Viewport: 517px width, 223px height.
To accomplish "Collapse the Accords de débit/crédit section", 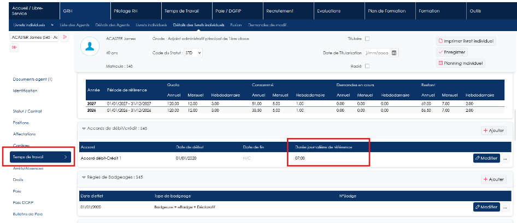I will pos(84,129).
